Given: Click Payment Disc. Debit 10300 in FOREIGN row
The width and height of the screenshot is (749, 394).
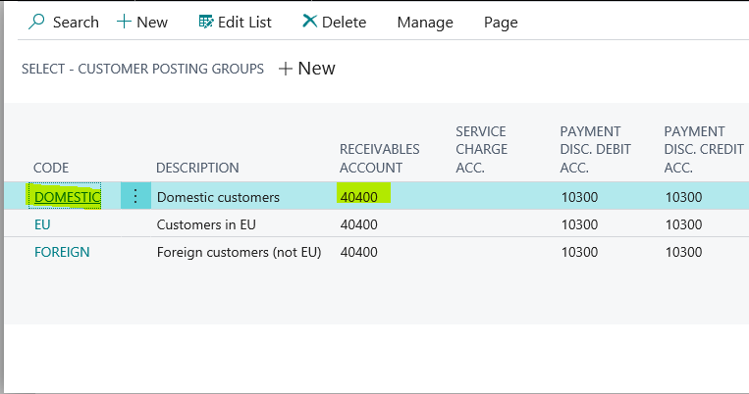Looking at the screenshot, I should click(x=579, y=252).
